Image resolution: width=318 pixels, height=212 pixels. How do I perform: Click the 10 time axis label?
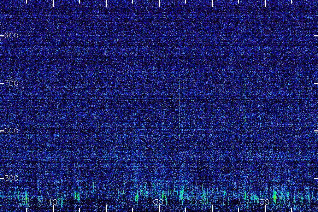click(x=53, y=202)
